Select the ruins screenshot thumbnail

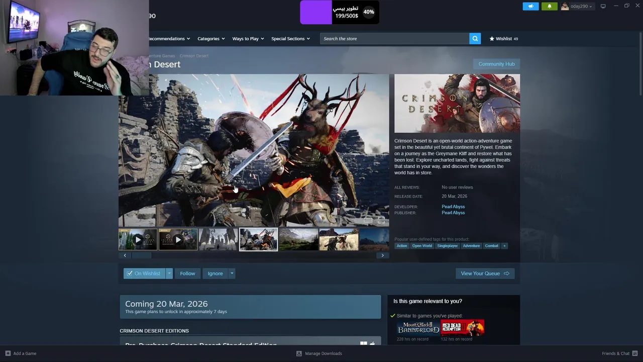click(218, 240)
